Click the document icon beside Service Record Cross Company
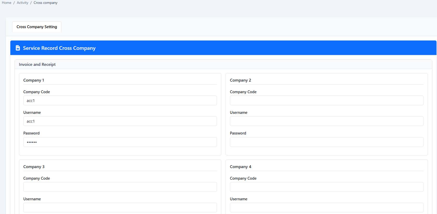 tap(18, 48)
